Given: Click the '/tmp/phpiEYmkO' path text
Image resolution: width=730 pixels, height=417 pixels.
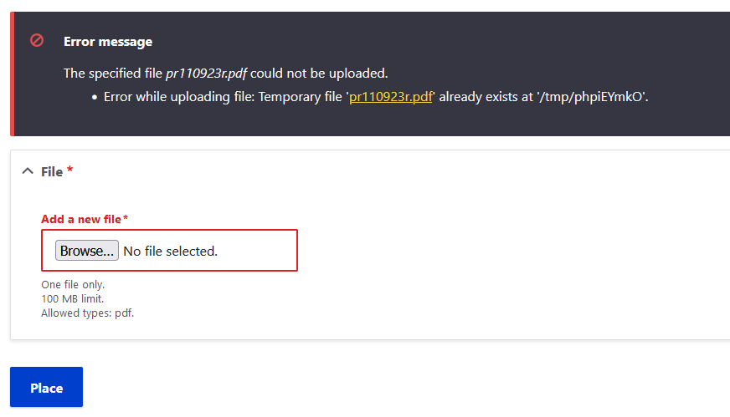Looking at the screenshot, I should point(591,97).
